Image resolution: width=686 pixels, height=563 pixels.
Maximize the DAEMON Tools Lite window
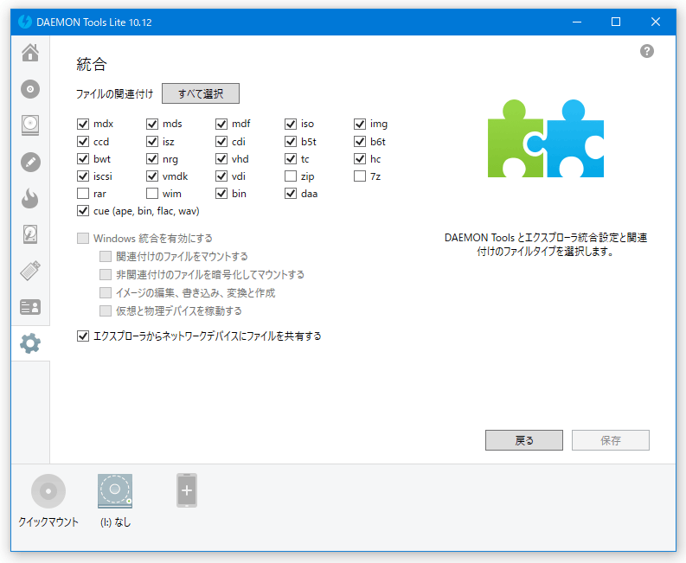click(616, 22)
